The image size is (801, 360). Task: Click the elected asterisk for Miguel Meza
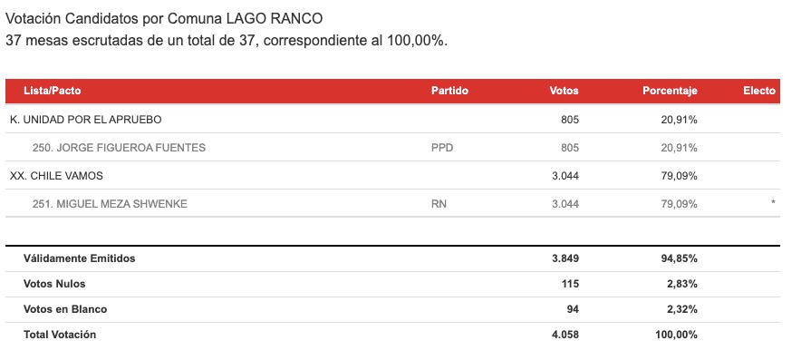coord(774,203)
